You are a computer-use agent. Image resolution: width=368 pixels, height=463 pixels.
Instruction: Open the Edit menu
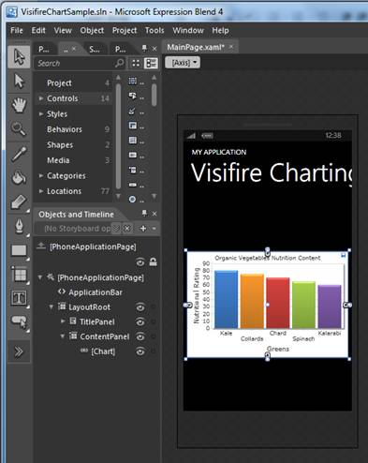click(38, 30)
